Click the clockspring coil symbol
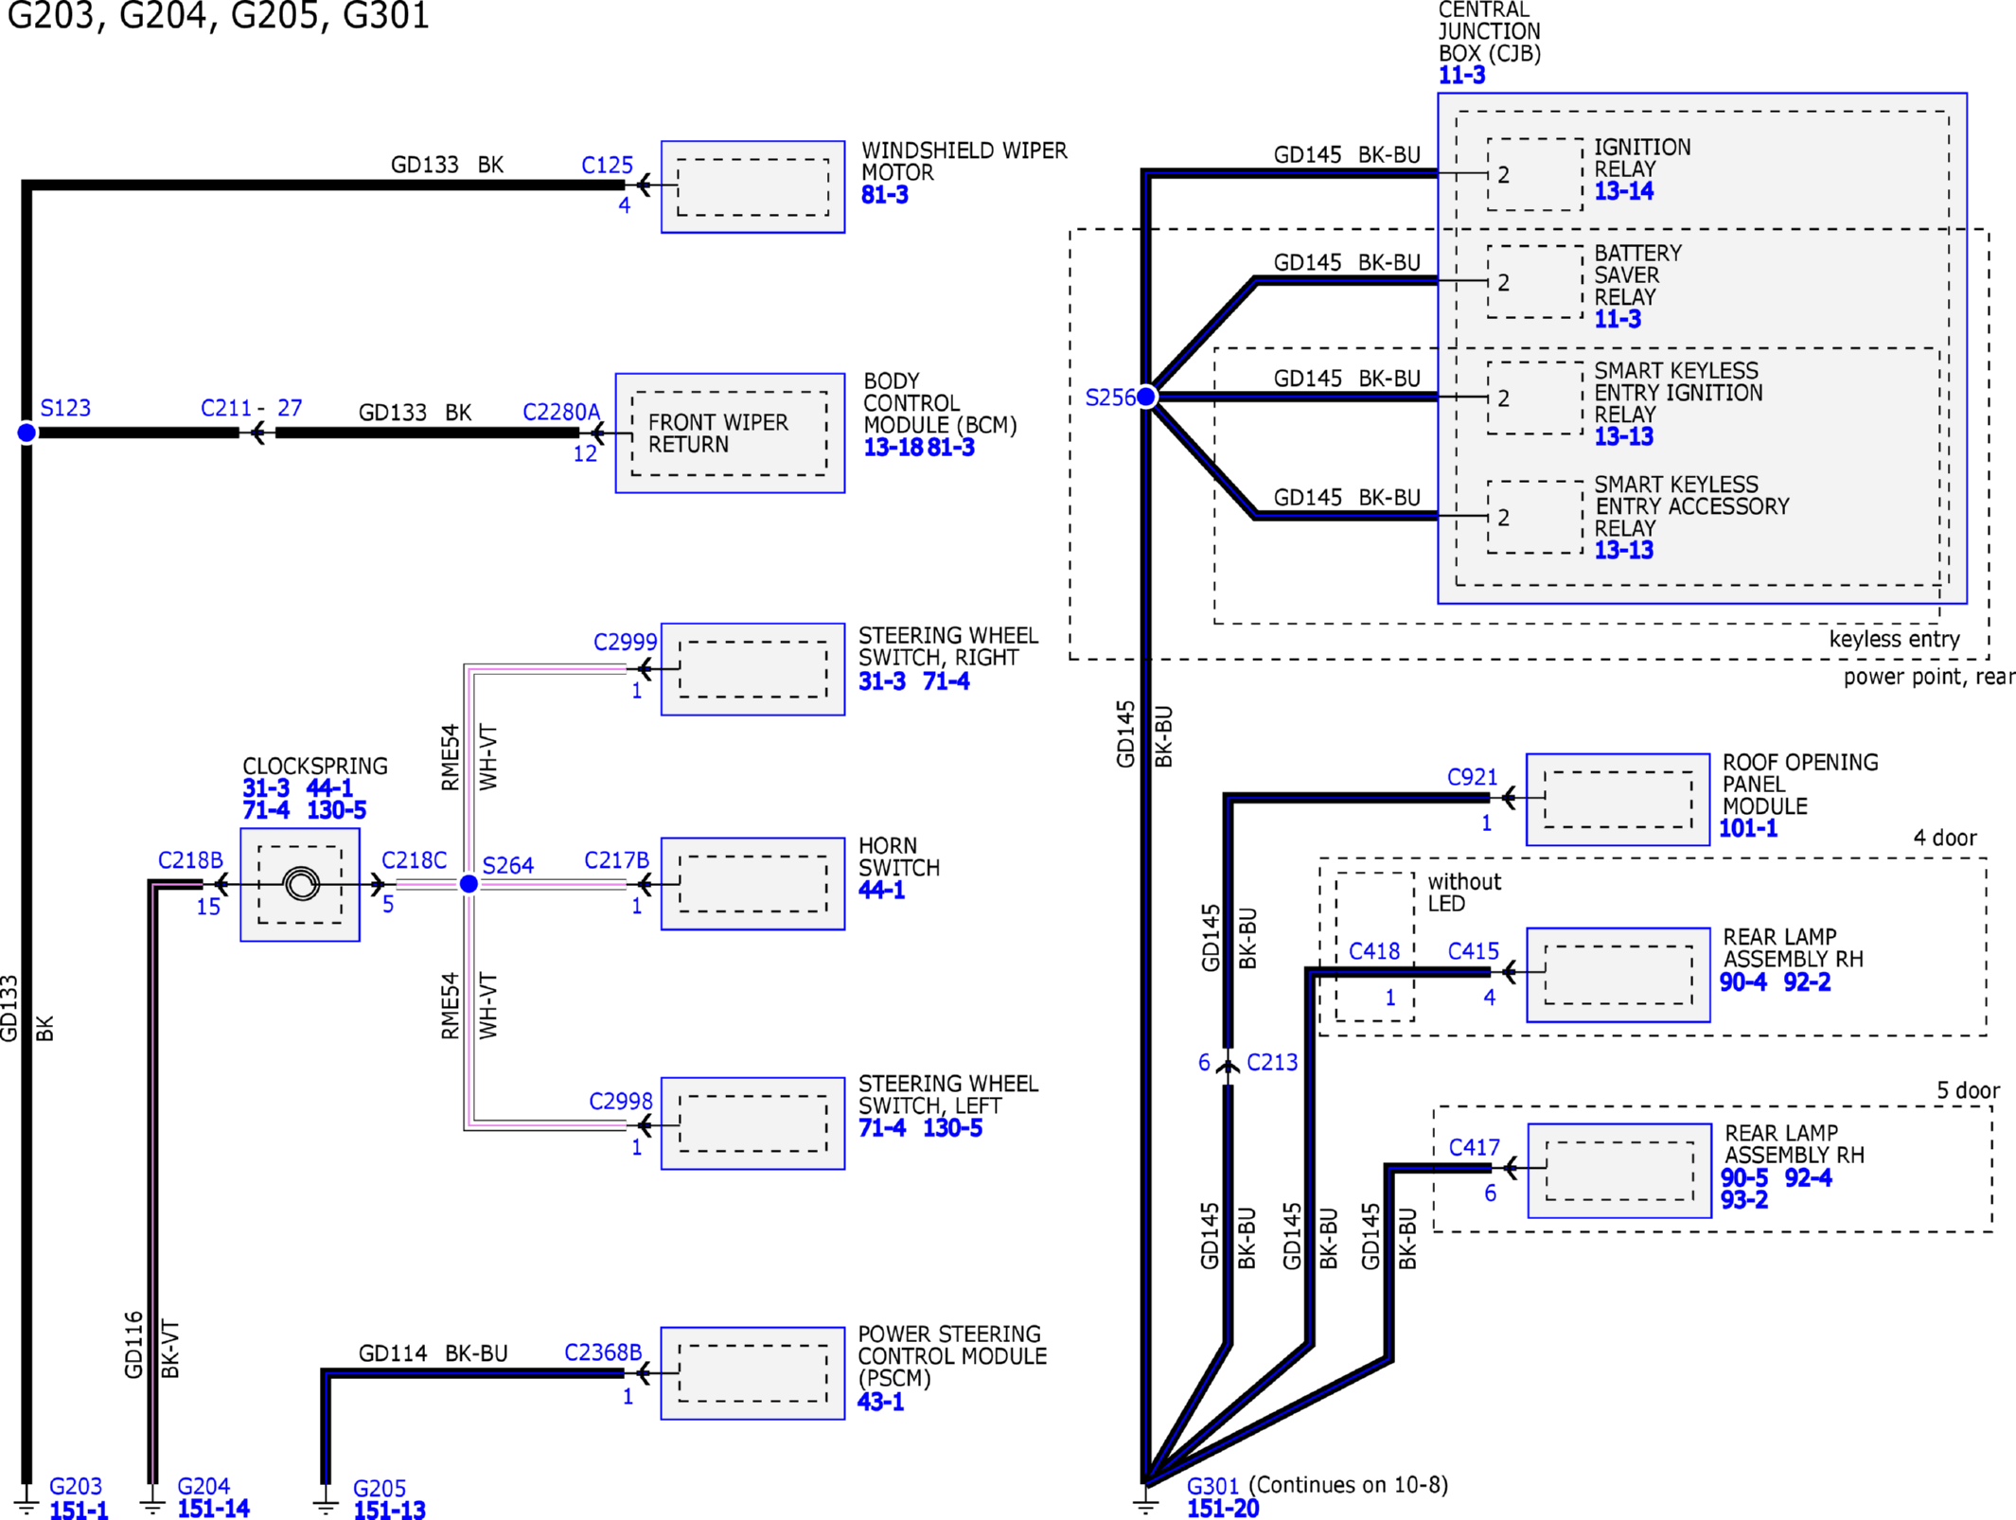2016x1520 pixels. tap(301, 884)
